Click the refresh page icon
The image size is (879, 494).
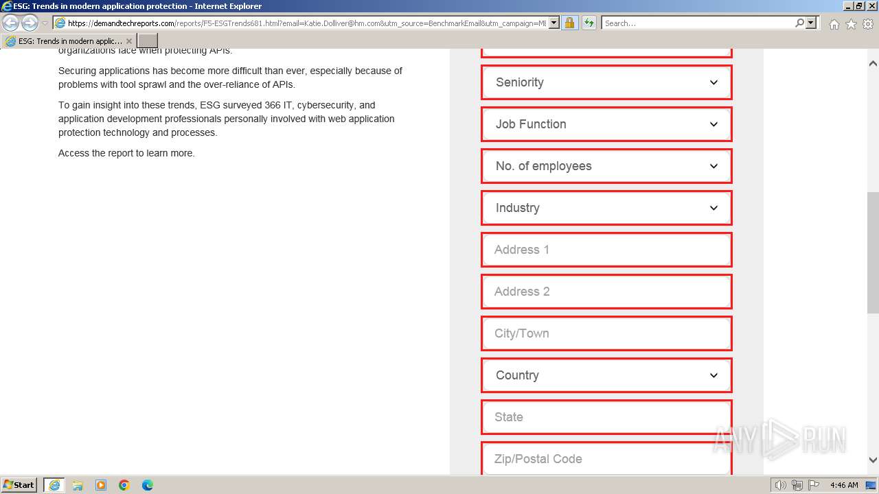(x=589, y=23)
